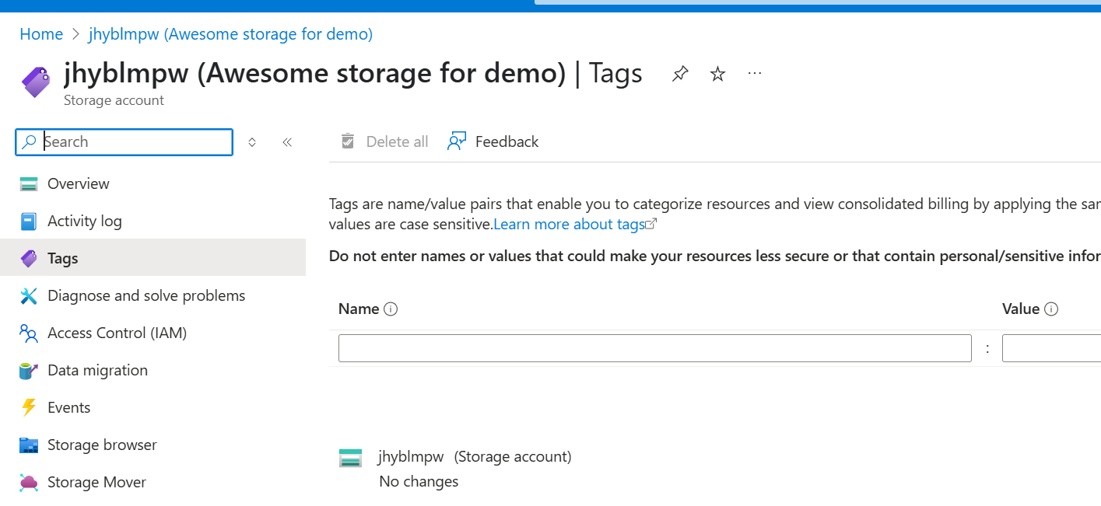Focus the sidebar Search field
This screenshot has height=506, width=1101.
tap(124, 142)
